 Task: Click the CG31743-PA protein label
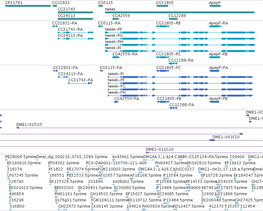(x=81, y=80)
